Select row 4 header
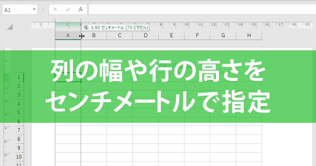 pyautogui.click(x=19, y=104)
